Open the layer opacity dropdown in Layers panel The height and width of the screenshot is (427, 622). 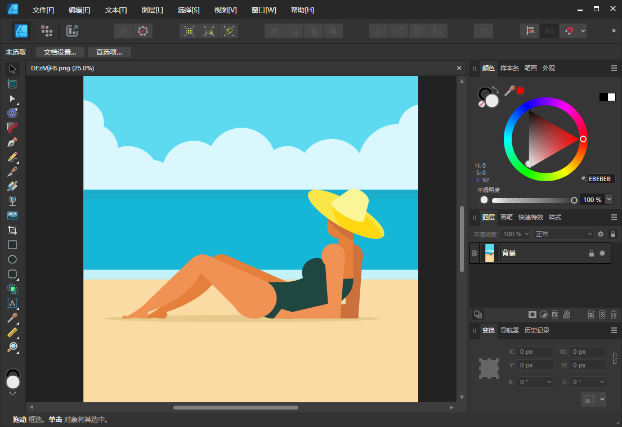[x=515, y=233]
